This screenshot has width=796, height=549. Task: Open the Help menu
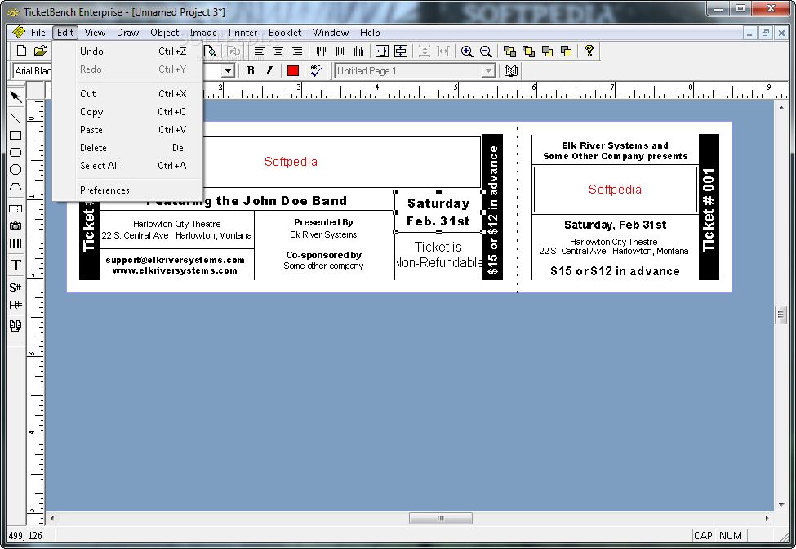click(x=370, y=33)
